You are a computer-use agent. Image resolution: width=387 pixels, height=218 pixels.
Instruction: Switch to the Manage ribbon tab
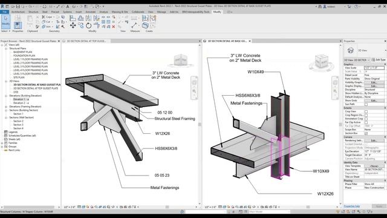[x=161, y=12]
